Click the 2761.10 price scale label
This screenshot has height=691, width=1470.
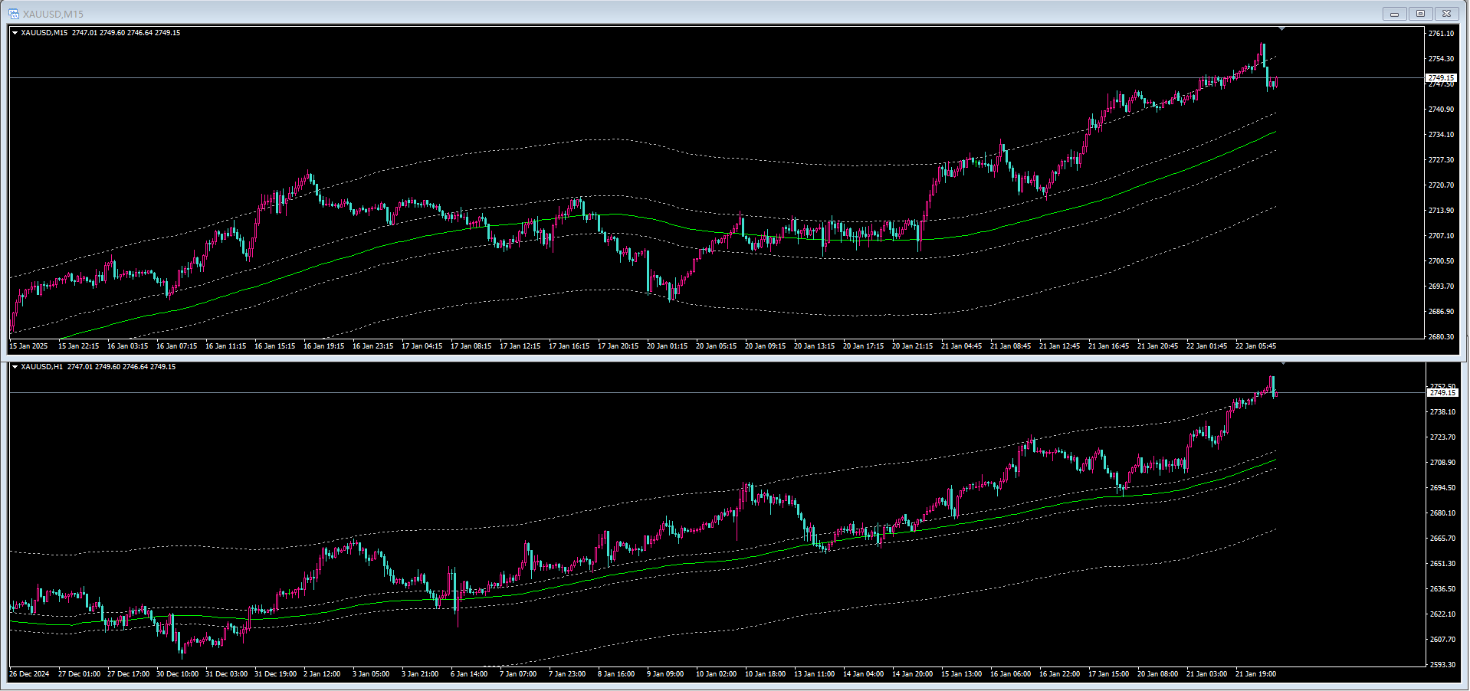(1441, 34)
